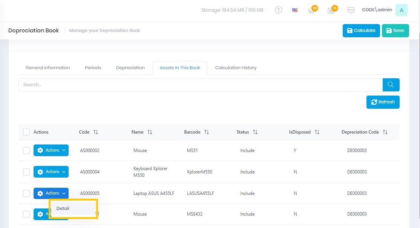Click the Calculate button

361,30
